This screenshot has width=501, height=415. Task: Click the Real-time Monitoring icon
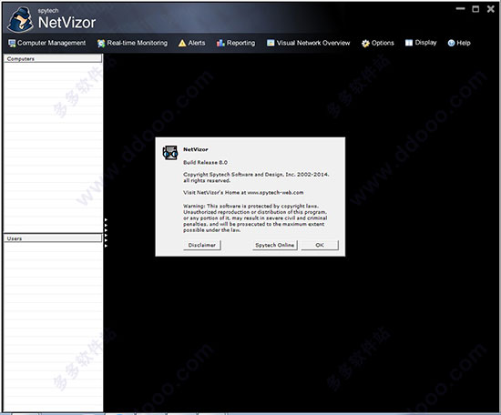tap(101, 43)
